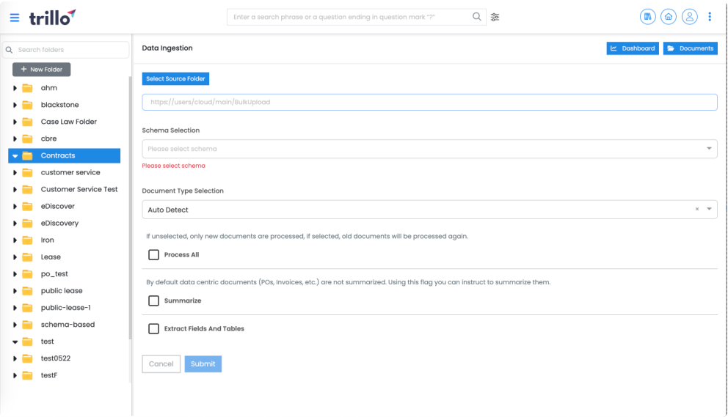Open the library books icon in header

click(x=648, y=17)
